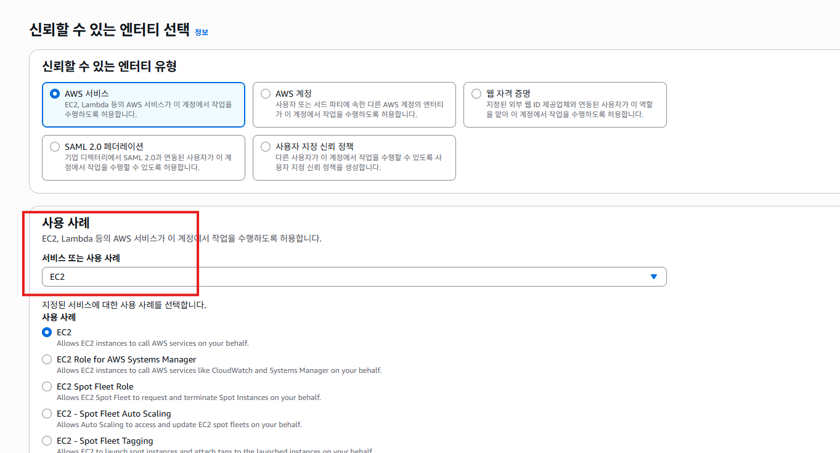
Task: Click the 서비스 또는 사용 사례 field label
Action: (x=81, y=258)
